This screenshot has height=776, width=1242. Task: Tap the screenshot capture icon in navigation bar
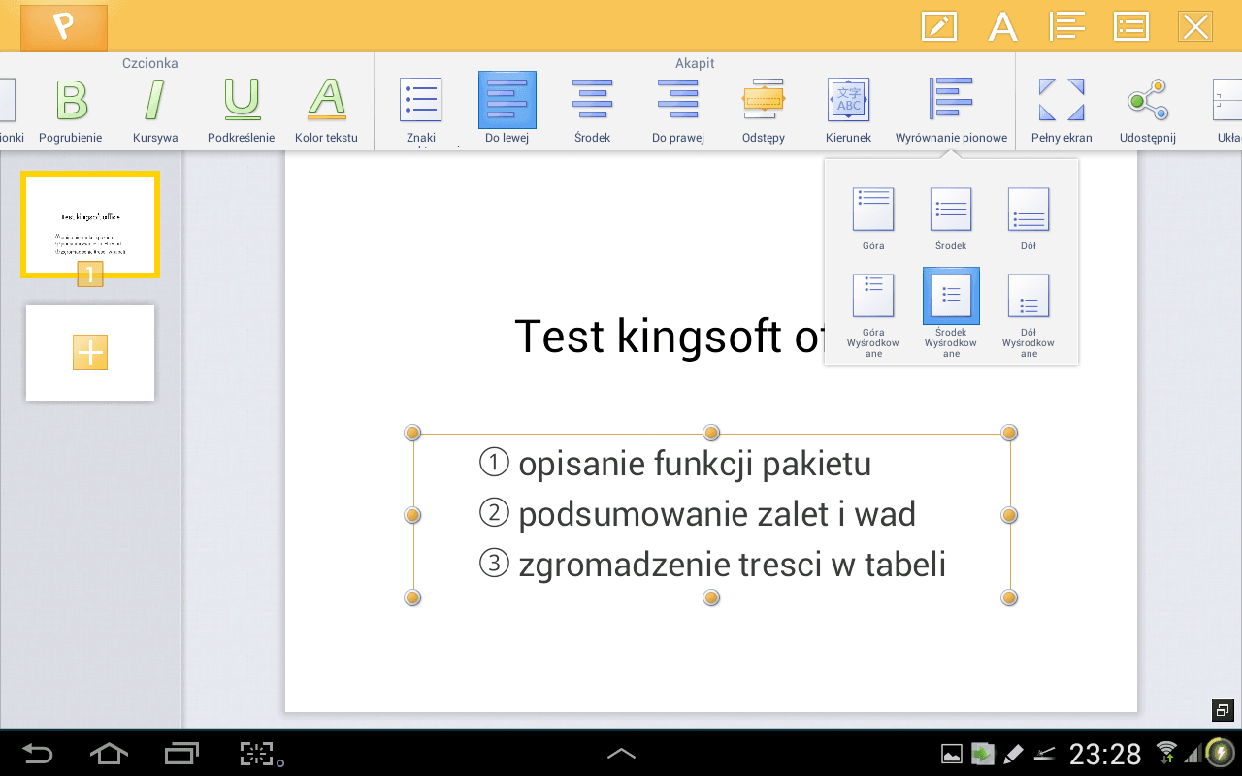tap(259, 753)
